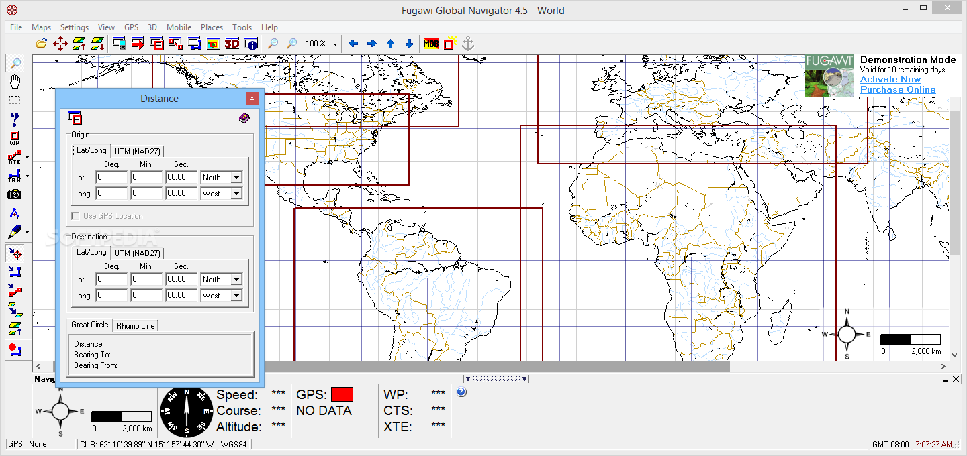Select the pencil drawing tool
Image resolution: width=967 pixels, height=456 pixels.
(15, 232)
